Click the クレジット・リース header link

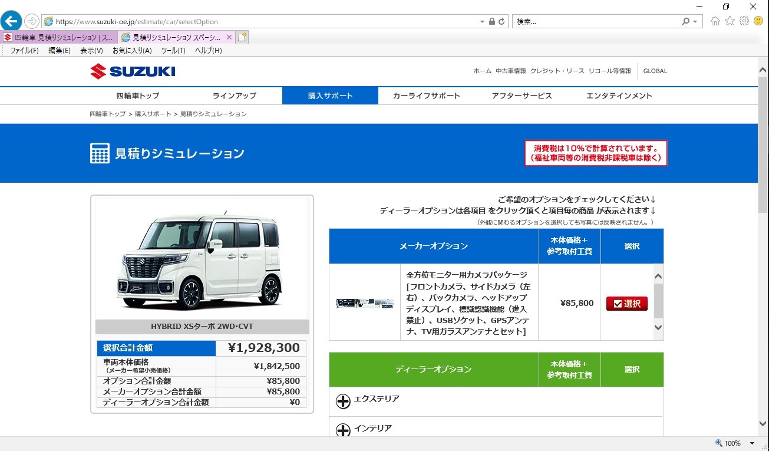click(557, 71)
